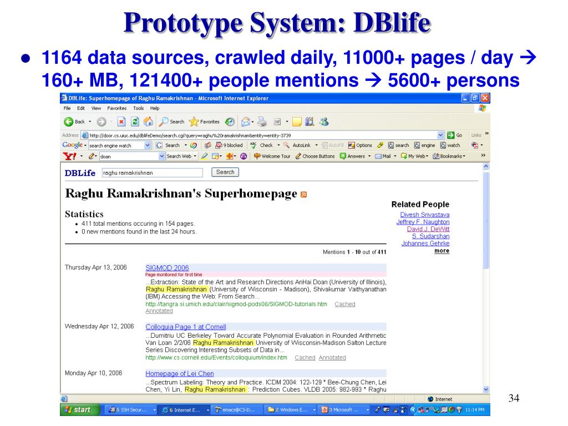Image resolution: width=568 pixels, height=426 pixels.
Task: Click the Yahoo pencil edit icon
Action: [92, 156]
